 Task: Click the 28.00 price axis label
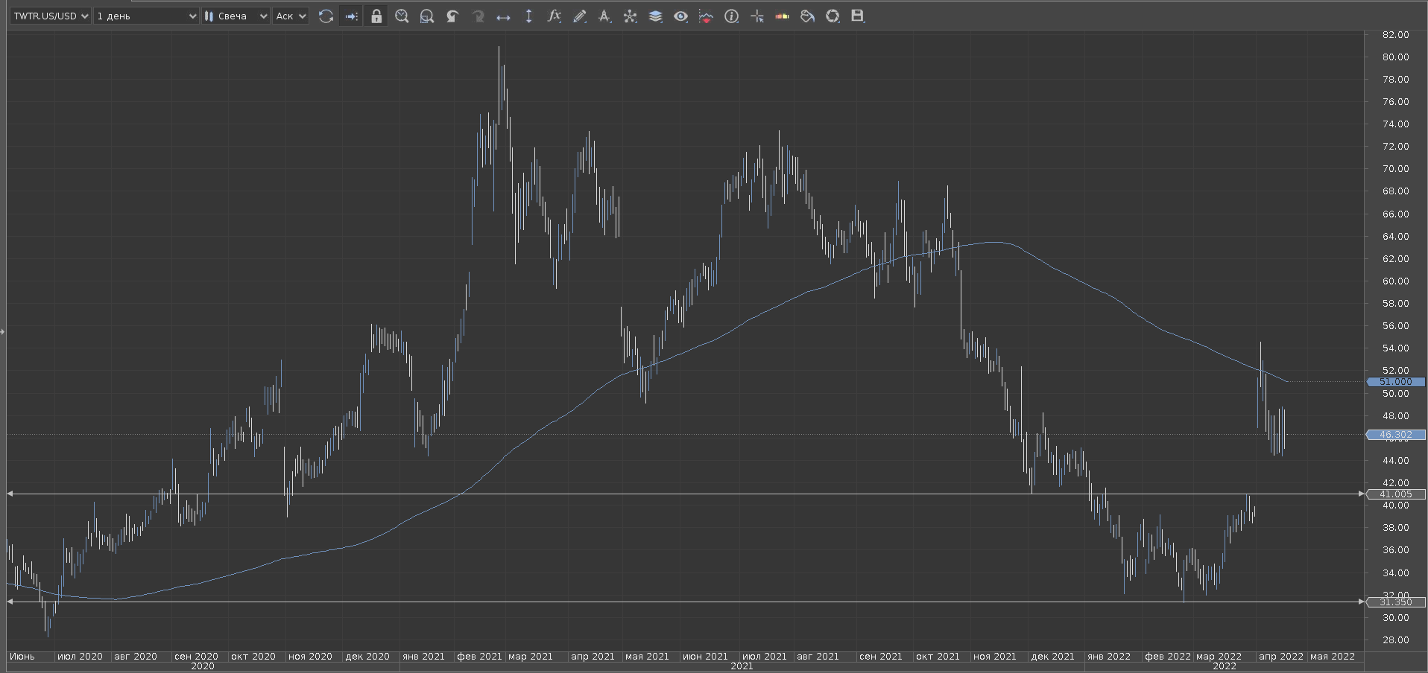point(1395,640)
